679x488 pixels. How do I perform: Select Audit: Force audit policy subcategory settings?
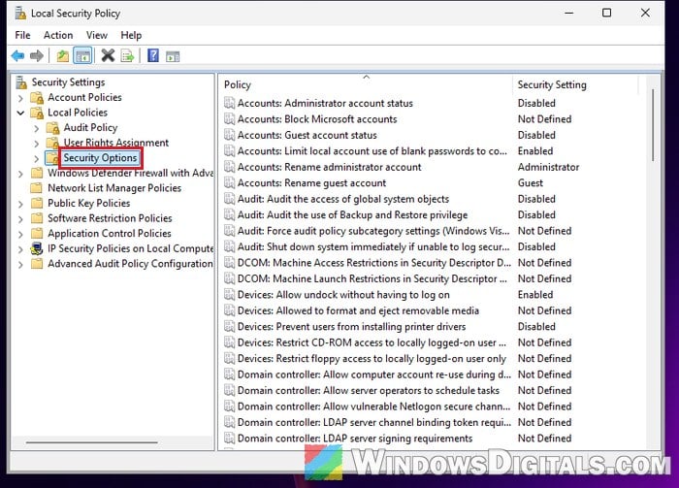[373, 231]
